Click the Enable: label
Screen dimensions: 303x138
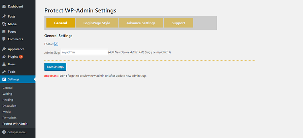coord(49,44)
